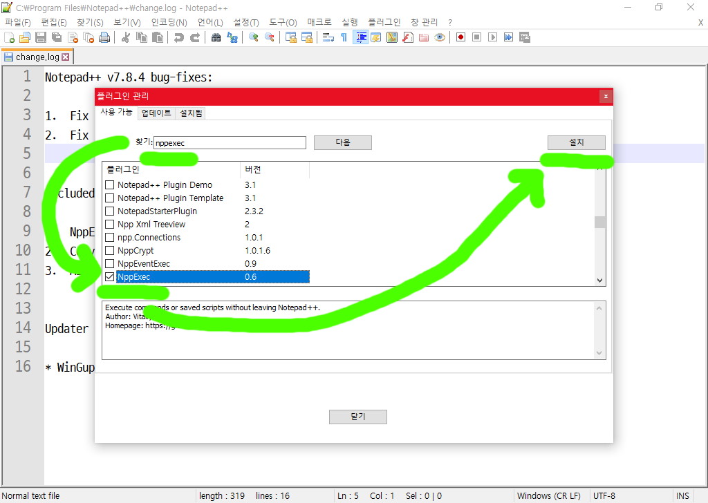Run macro multiple times icon
This screenshot has height=503, width=708.
[508, 37]
